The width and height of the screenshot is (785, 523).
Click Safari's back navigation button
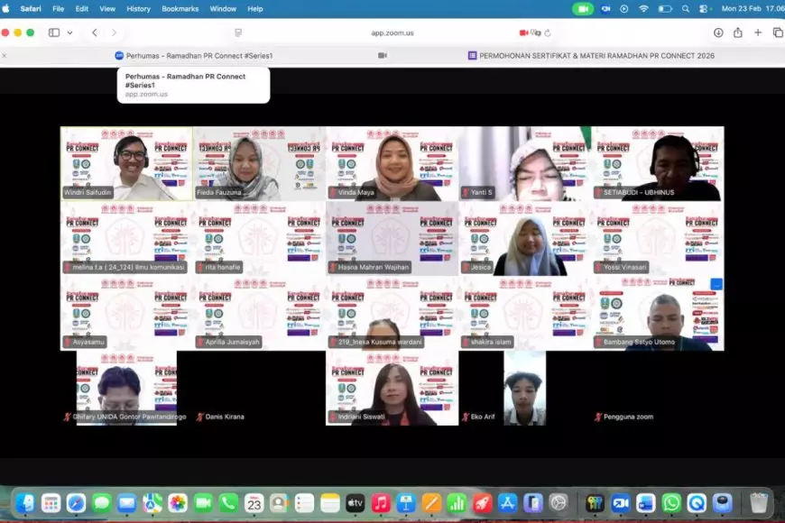[94, 32]
